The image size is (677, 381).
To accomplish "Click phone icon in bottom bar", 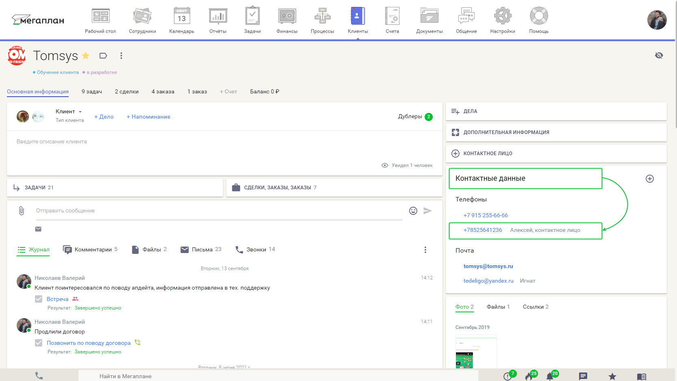I will [39, 376].
